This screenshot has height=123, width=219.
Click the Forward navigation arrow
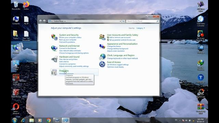click(44, 21)
